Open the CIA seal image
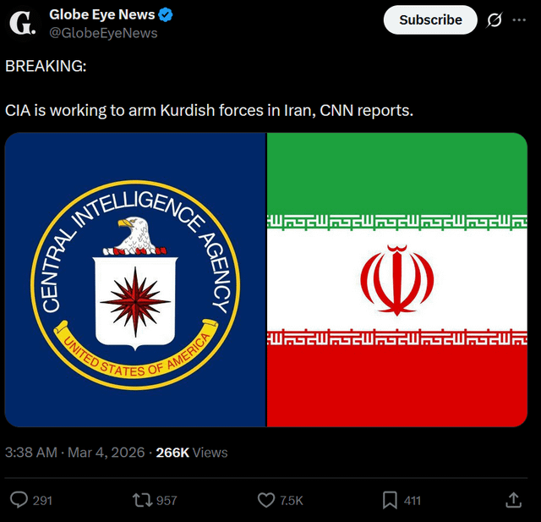 tap(135, 280)
